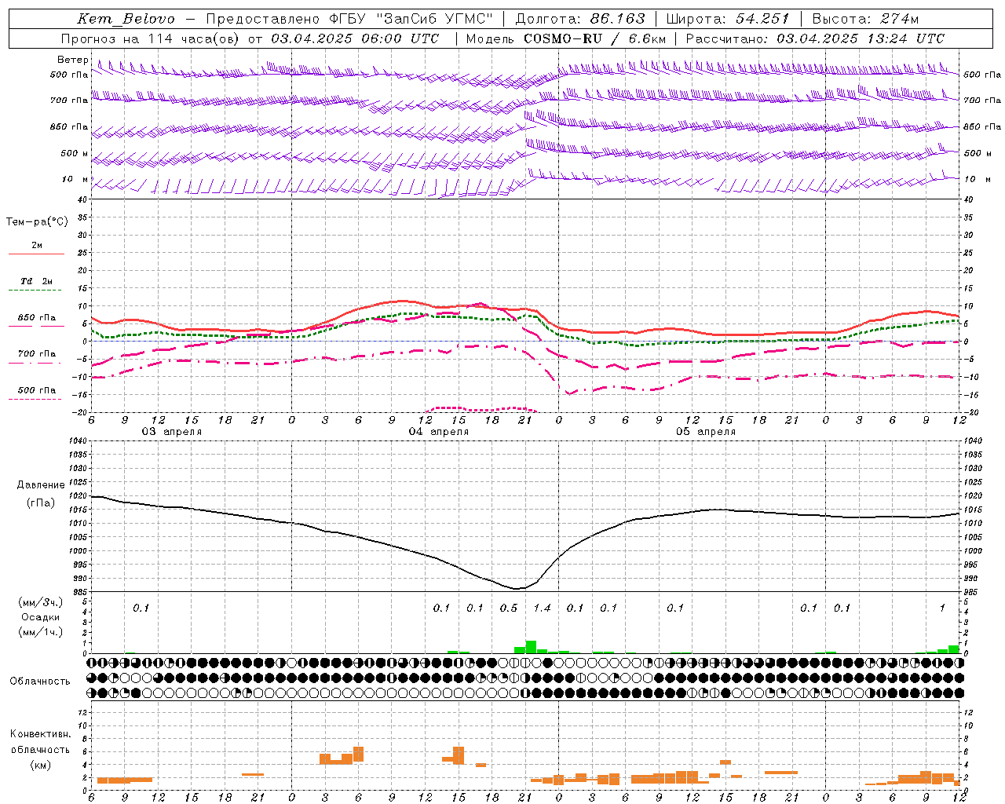
Task: Click the Конвективн. panel label
Action: [x=40, y=734]
